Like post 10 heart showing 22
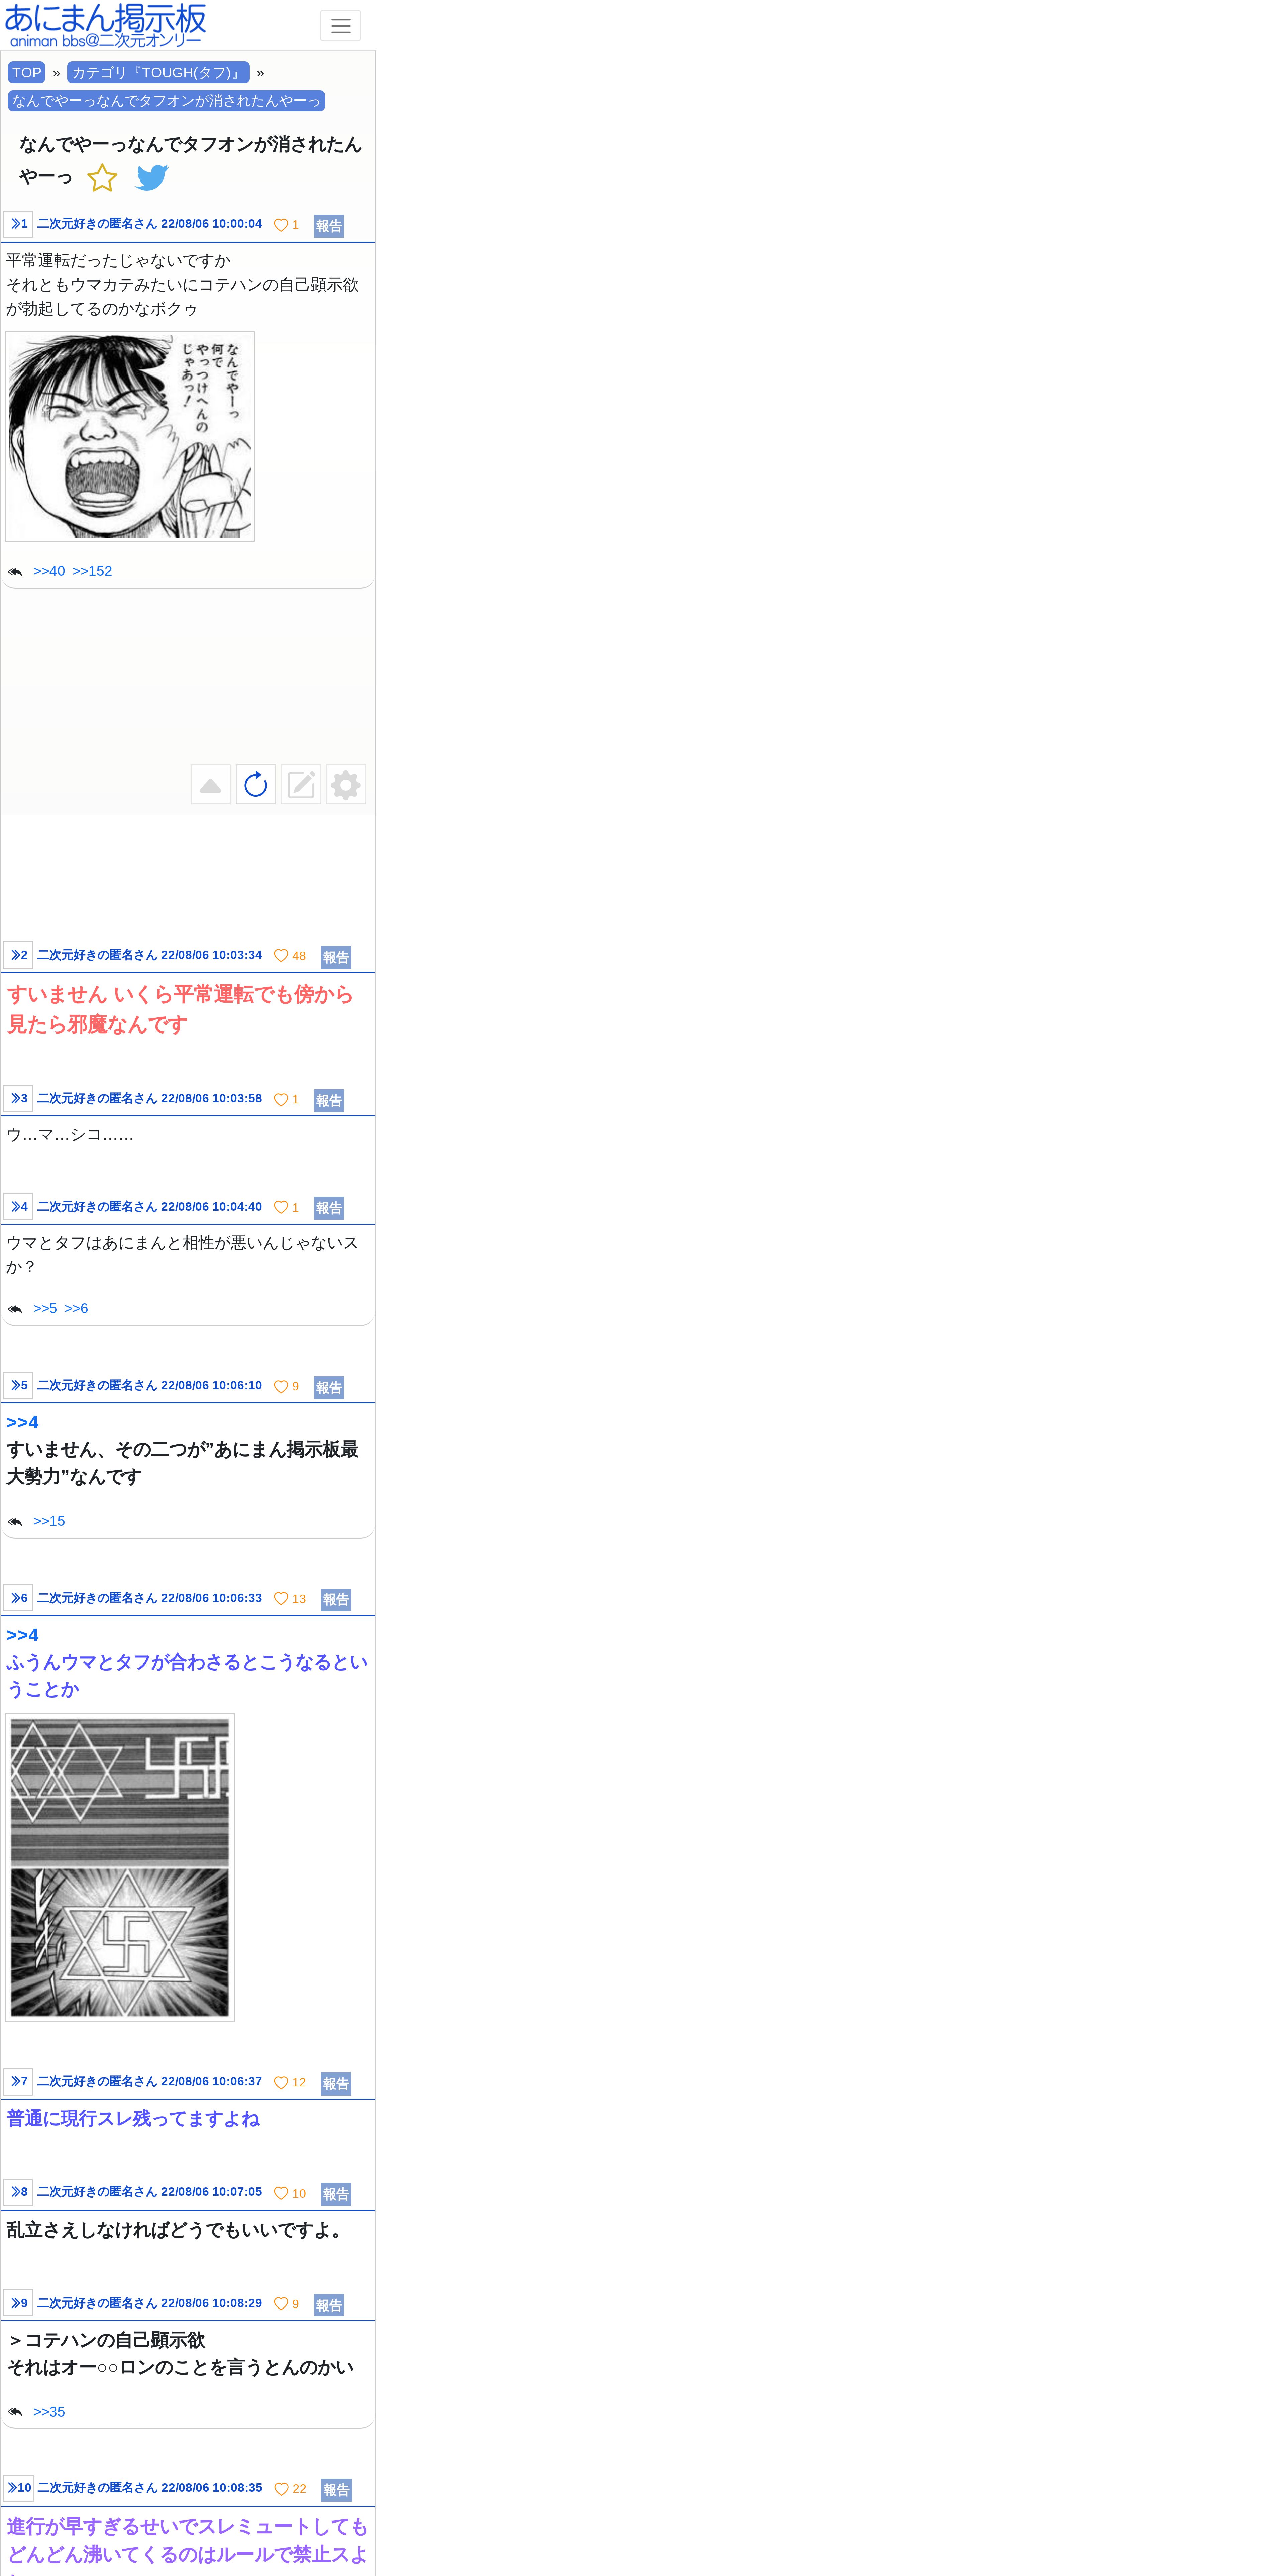This screenshot has width=1288, height=2576. click(x=281, y=2489)
